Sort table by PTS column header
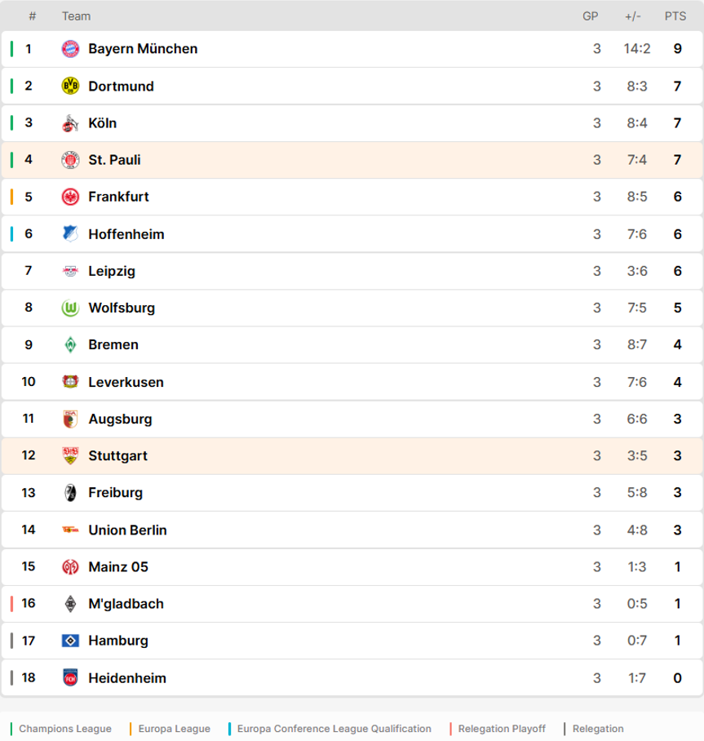The width and height of the screenshot is (704, 741). tap(675, 16)
